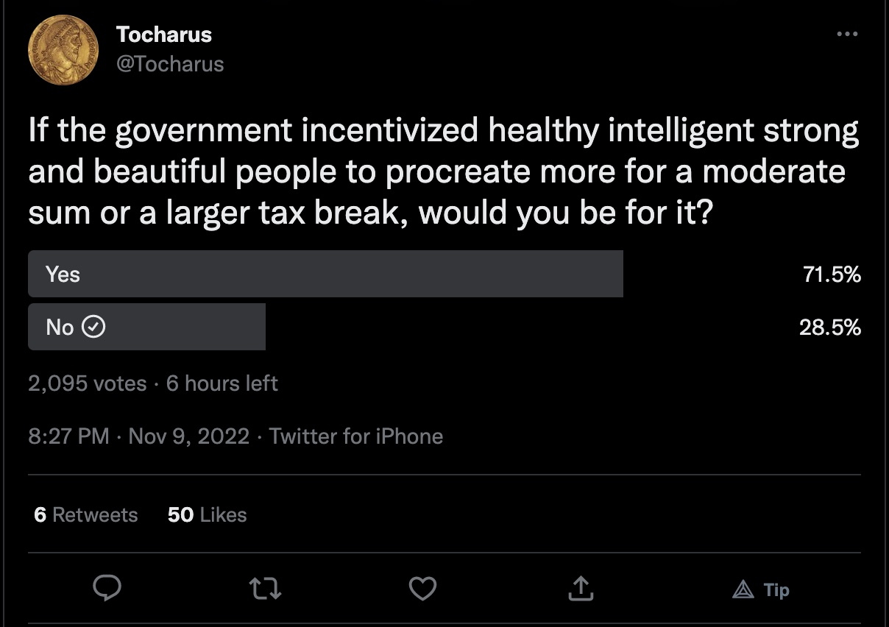Open the three-dot more options menu

click(x=847, y=34)
